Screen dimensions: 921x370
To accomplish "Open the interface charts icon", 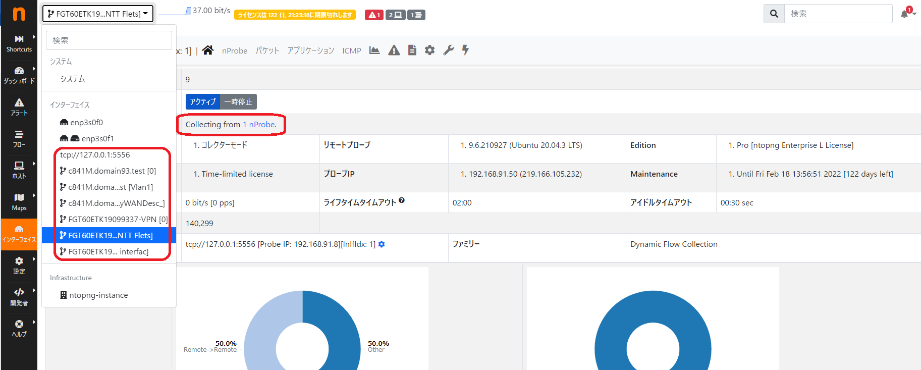I will (374, 50).
